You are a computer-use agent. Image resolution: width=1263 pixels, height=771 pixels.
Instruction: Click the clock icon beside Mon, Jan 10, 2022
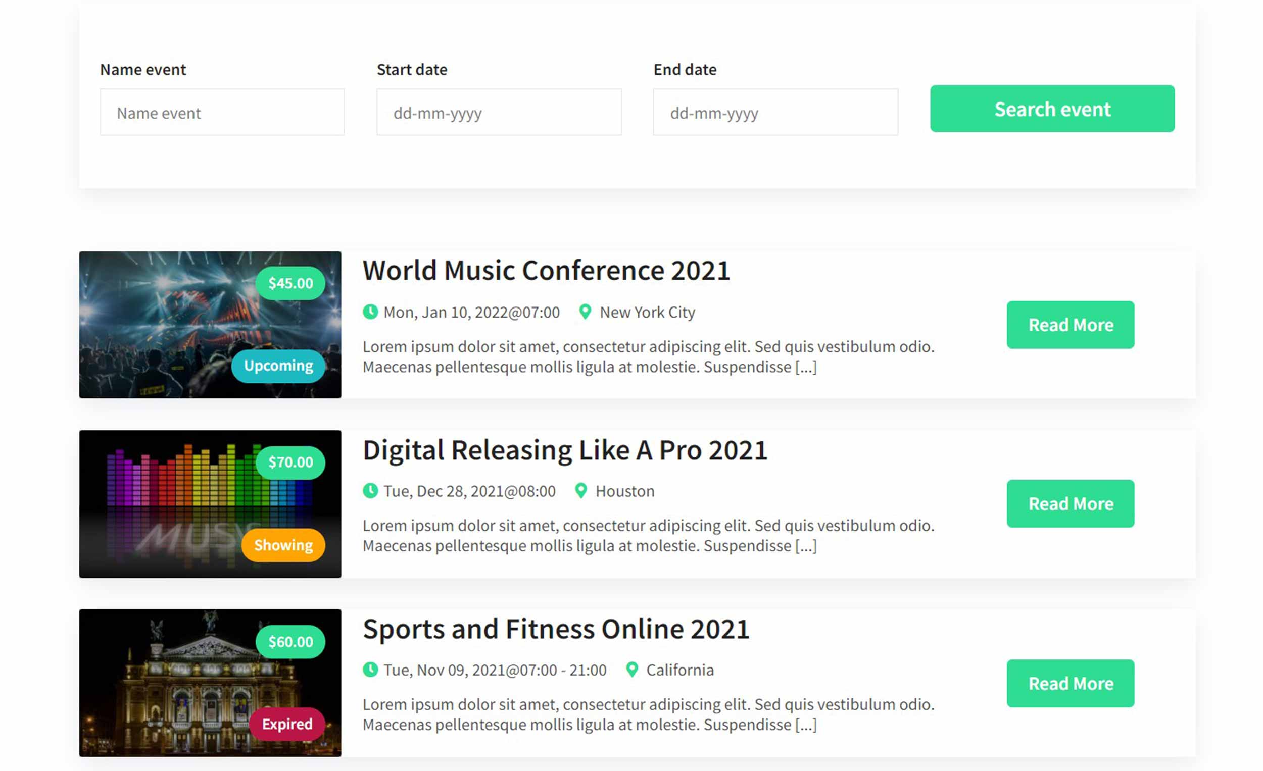(x=370, y=312)
